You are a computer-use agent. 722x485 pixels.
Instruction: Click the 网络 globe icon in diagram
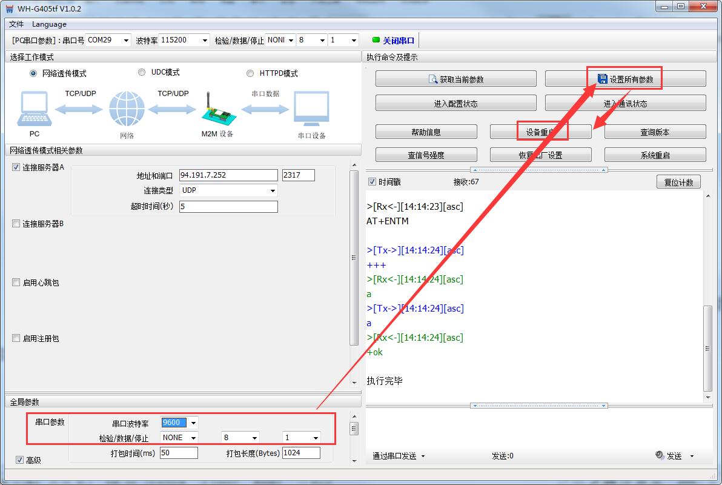point(127,110)
